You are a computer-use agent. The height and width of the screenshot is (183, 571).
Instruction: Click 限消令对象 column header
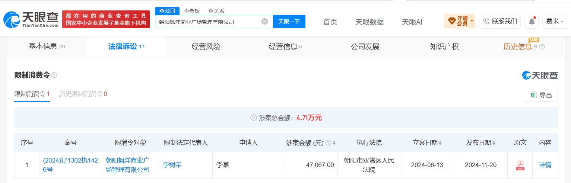pos(130,143)
